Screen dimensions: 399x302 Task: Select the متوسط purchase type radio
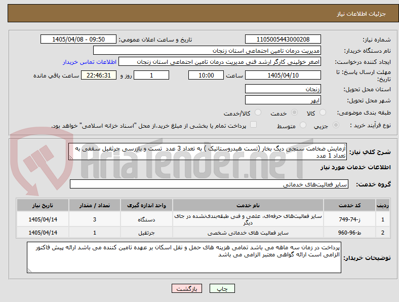[x=303, y=125]
